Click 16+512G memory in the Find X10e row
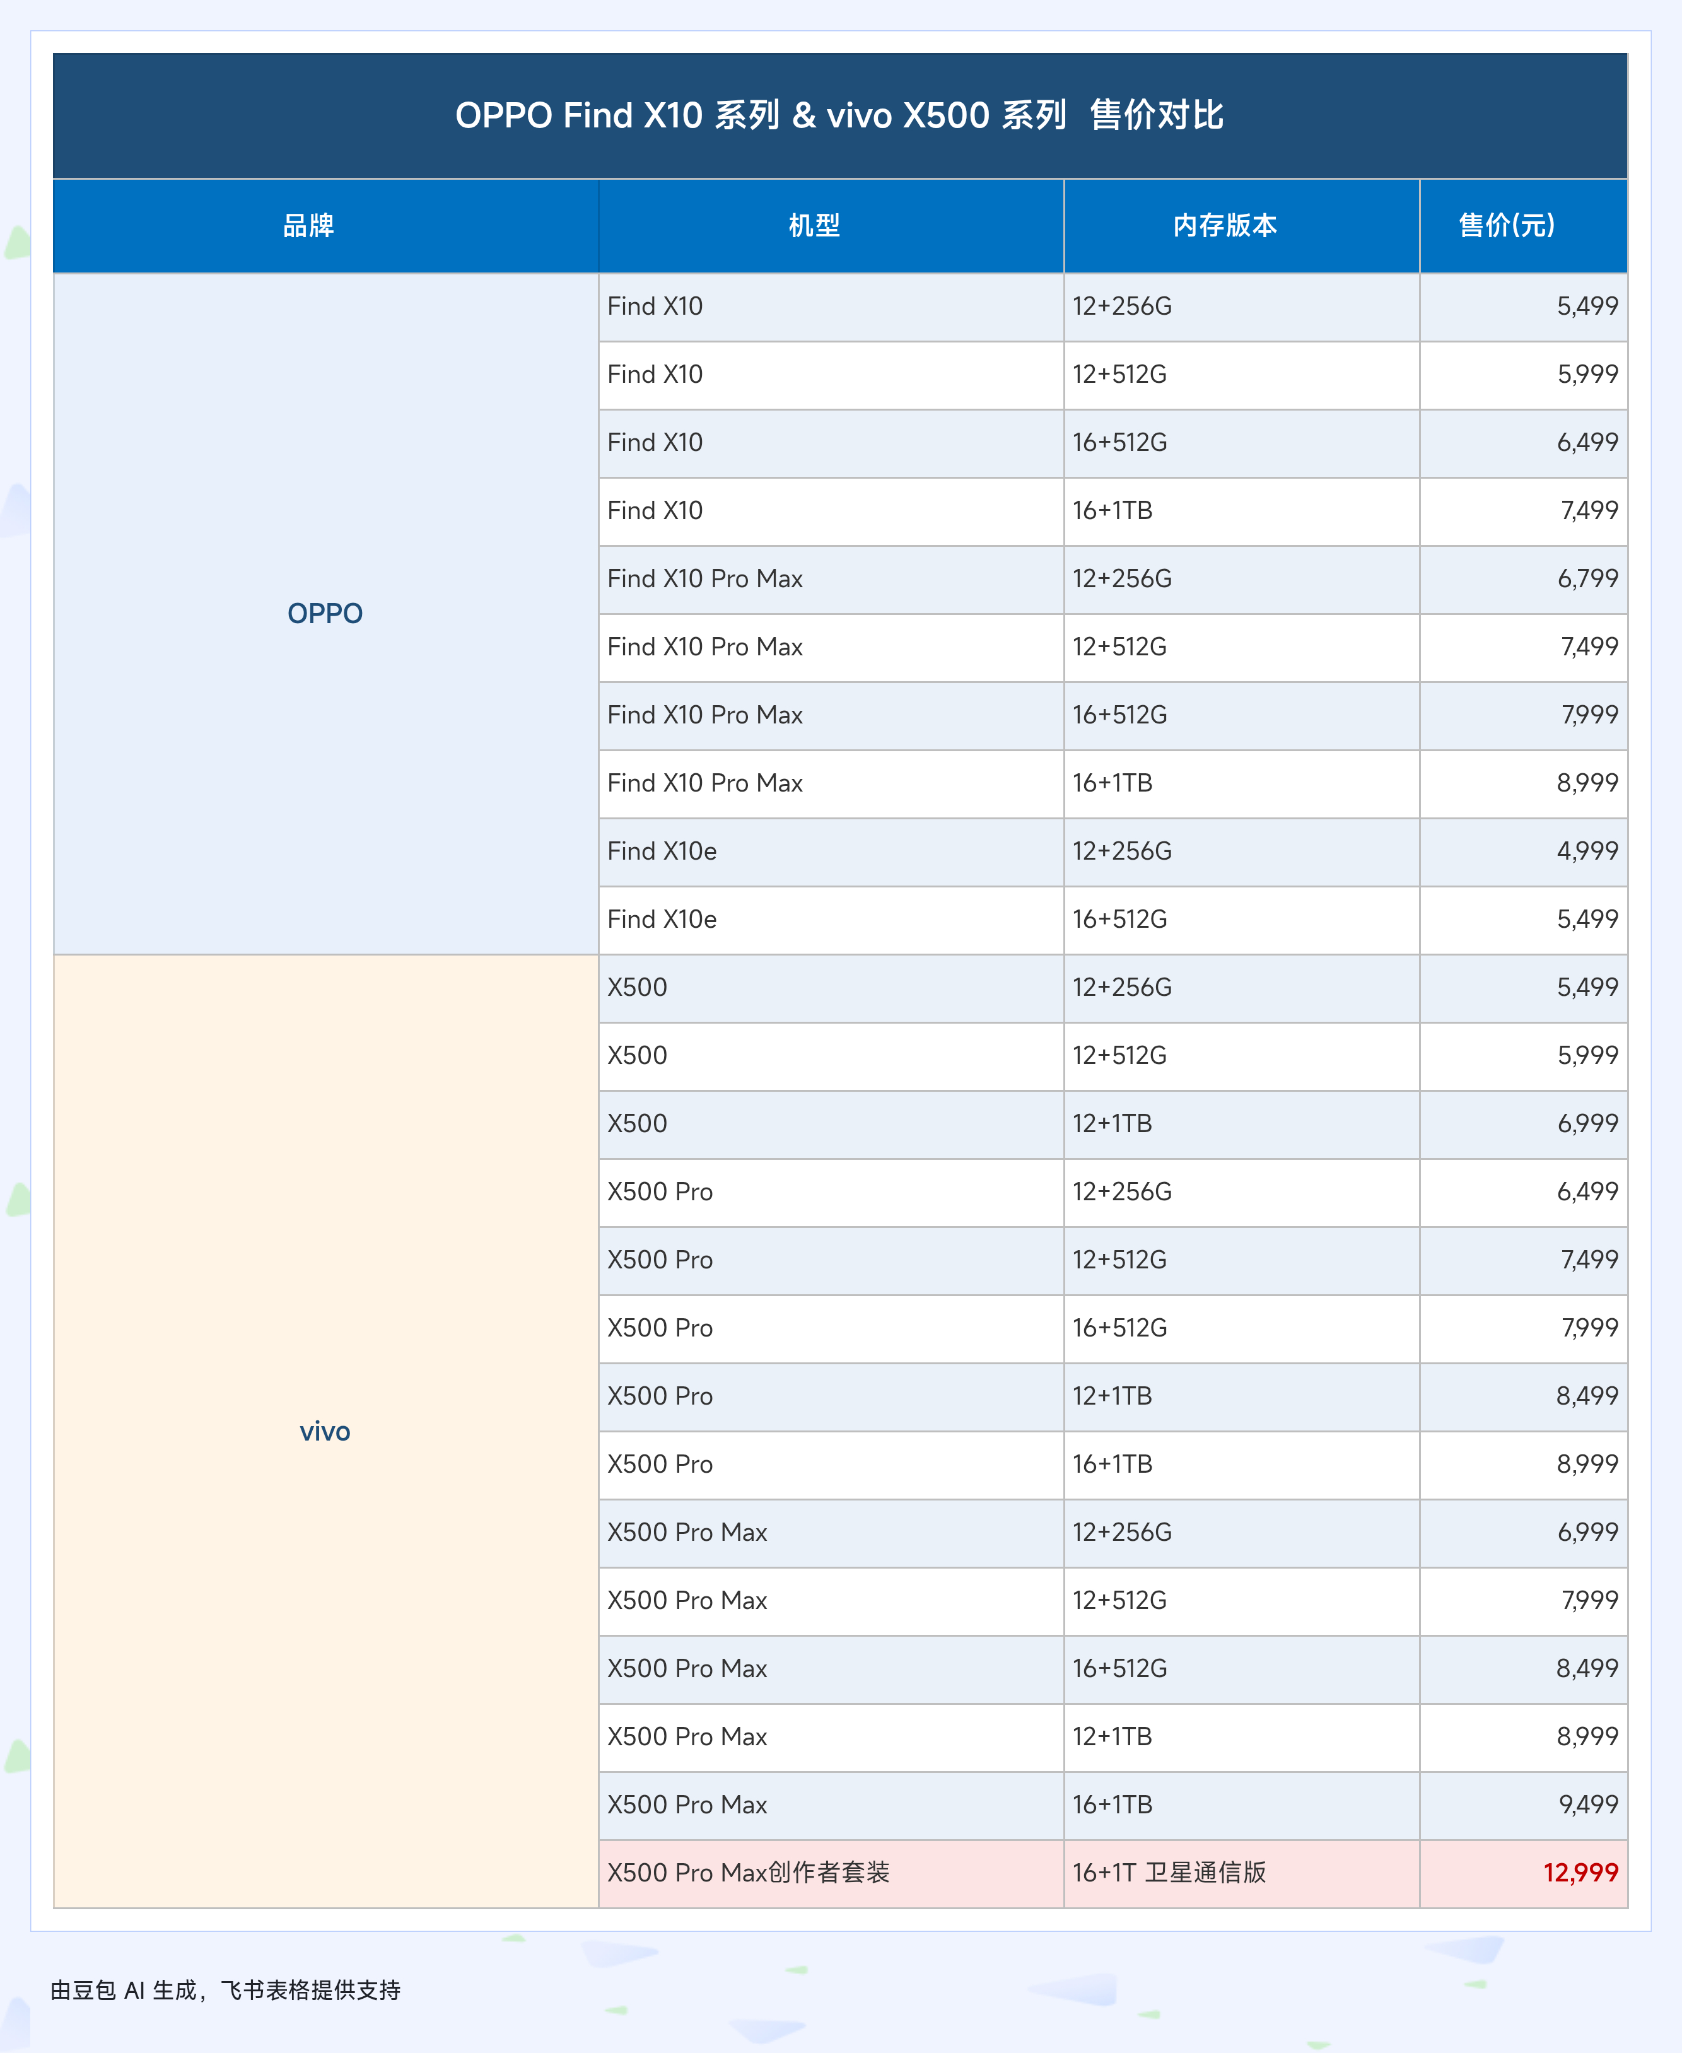 coord(1241,920)
